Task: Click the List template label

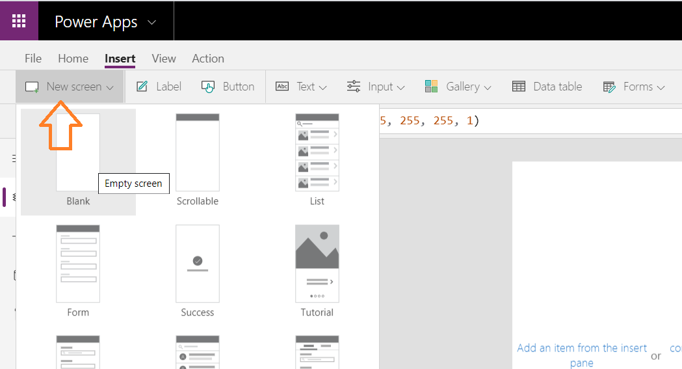Action: click(317, 201)
